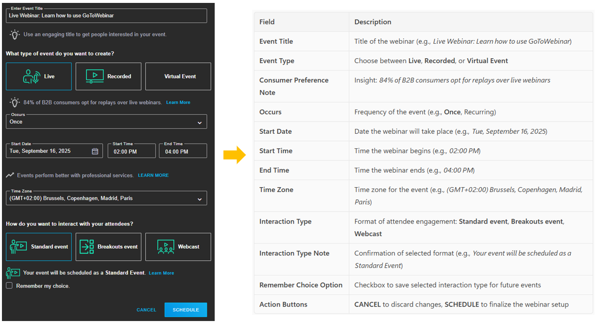Image resolution: width=595 pixels, height=322 pixels.
Task: Click the 'Consumer Preference Note' table cell
Action: (x=302, y=86)
